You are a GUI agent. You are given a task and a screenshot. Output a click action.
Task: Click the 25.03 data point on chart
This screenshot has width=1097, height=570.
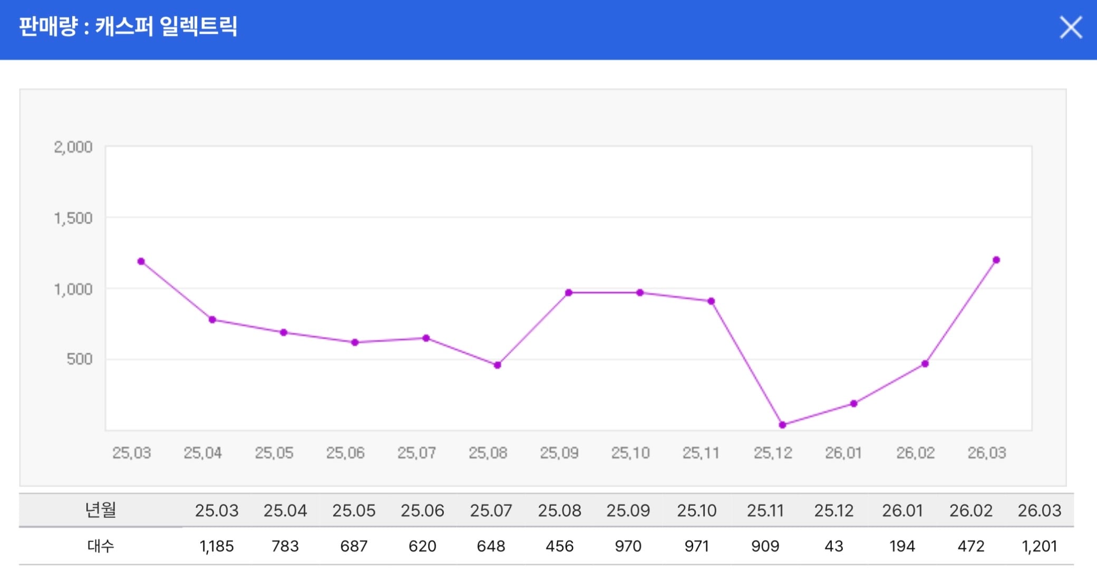[141, 262]
